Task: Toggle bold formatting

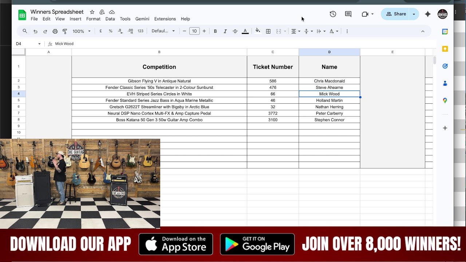Action: [x=215, y=31]
